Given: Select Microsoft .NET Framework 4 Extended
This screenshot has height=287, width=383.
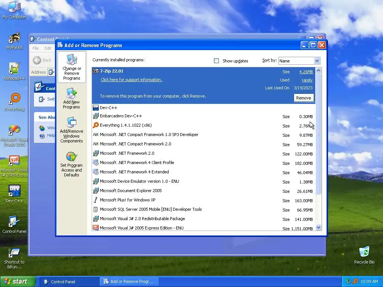Looking at the screenshot, I should click(x=204, y=172).
